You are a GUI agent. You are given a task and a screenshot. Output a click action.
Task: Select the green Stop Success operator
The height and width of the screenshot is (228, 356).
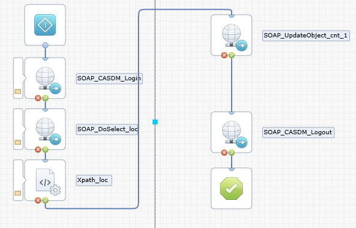tap(232, 189)
